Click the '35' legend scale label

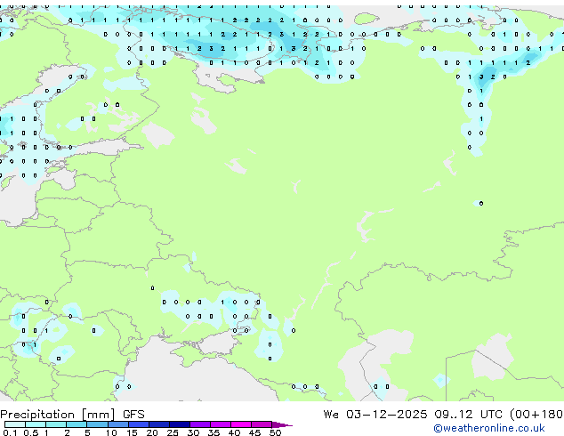tap(214, 432)
